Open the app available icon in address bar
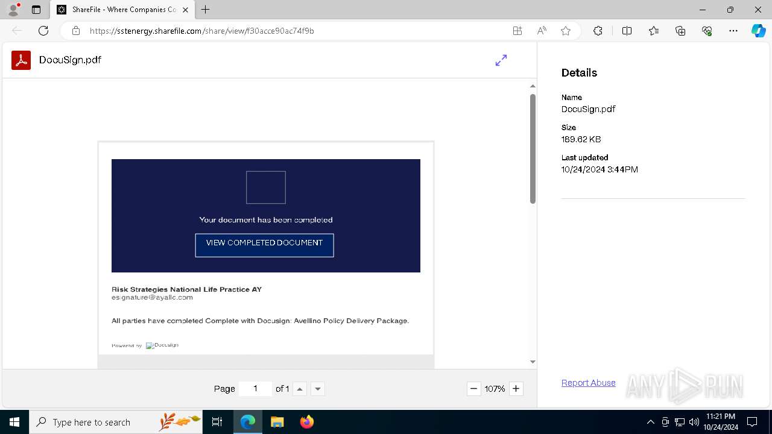Image resolution: width=772 pixels, height=434 pixels. pyautogui.click(x=517, y=31)
